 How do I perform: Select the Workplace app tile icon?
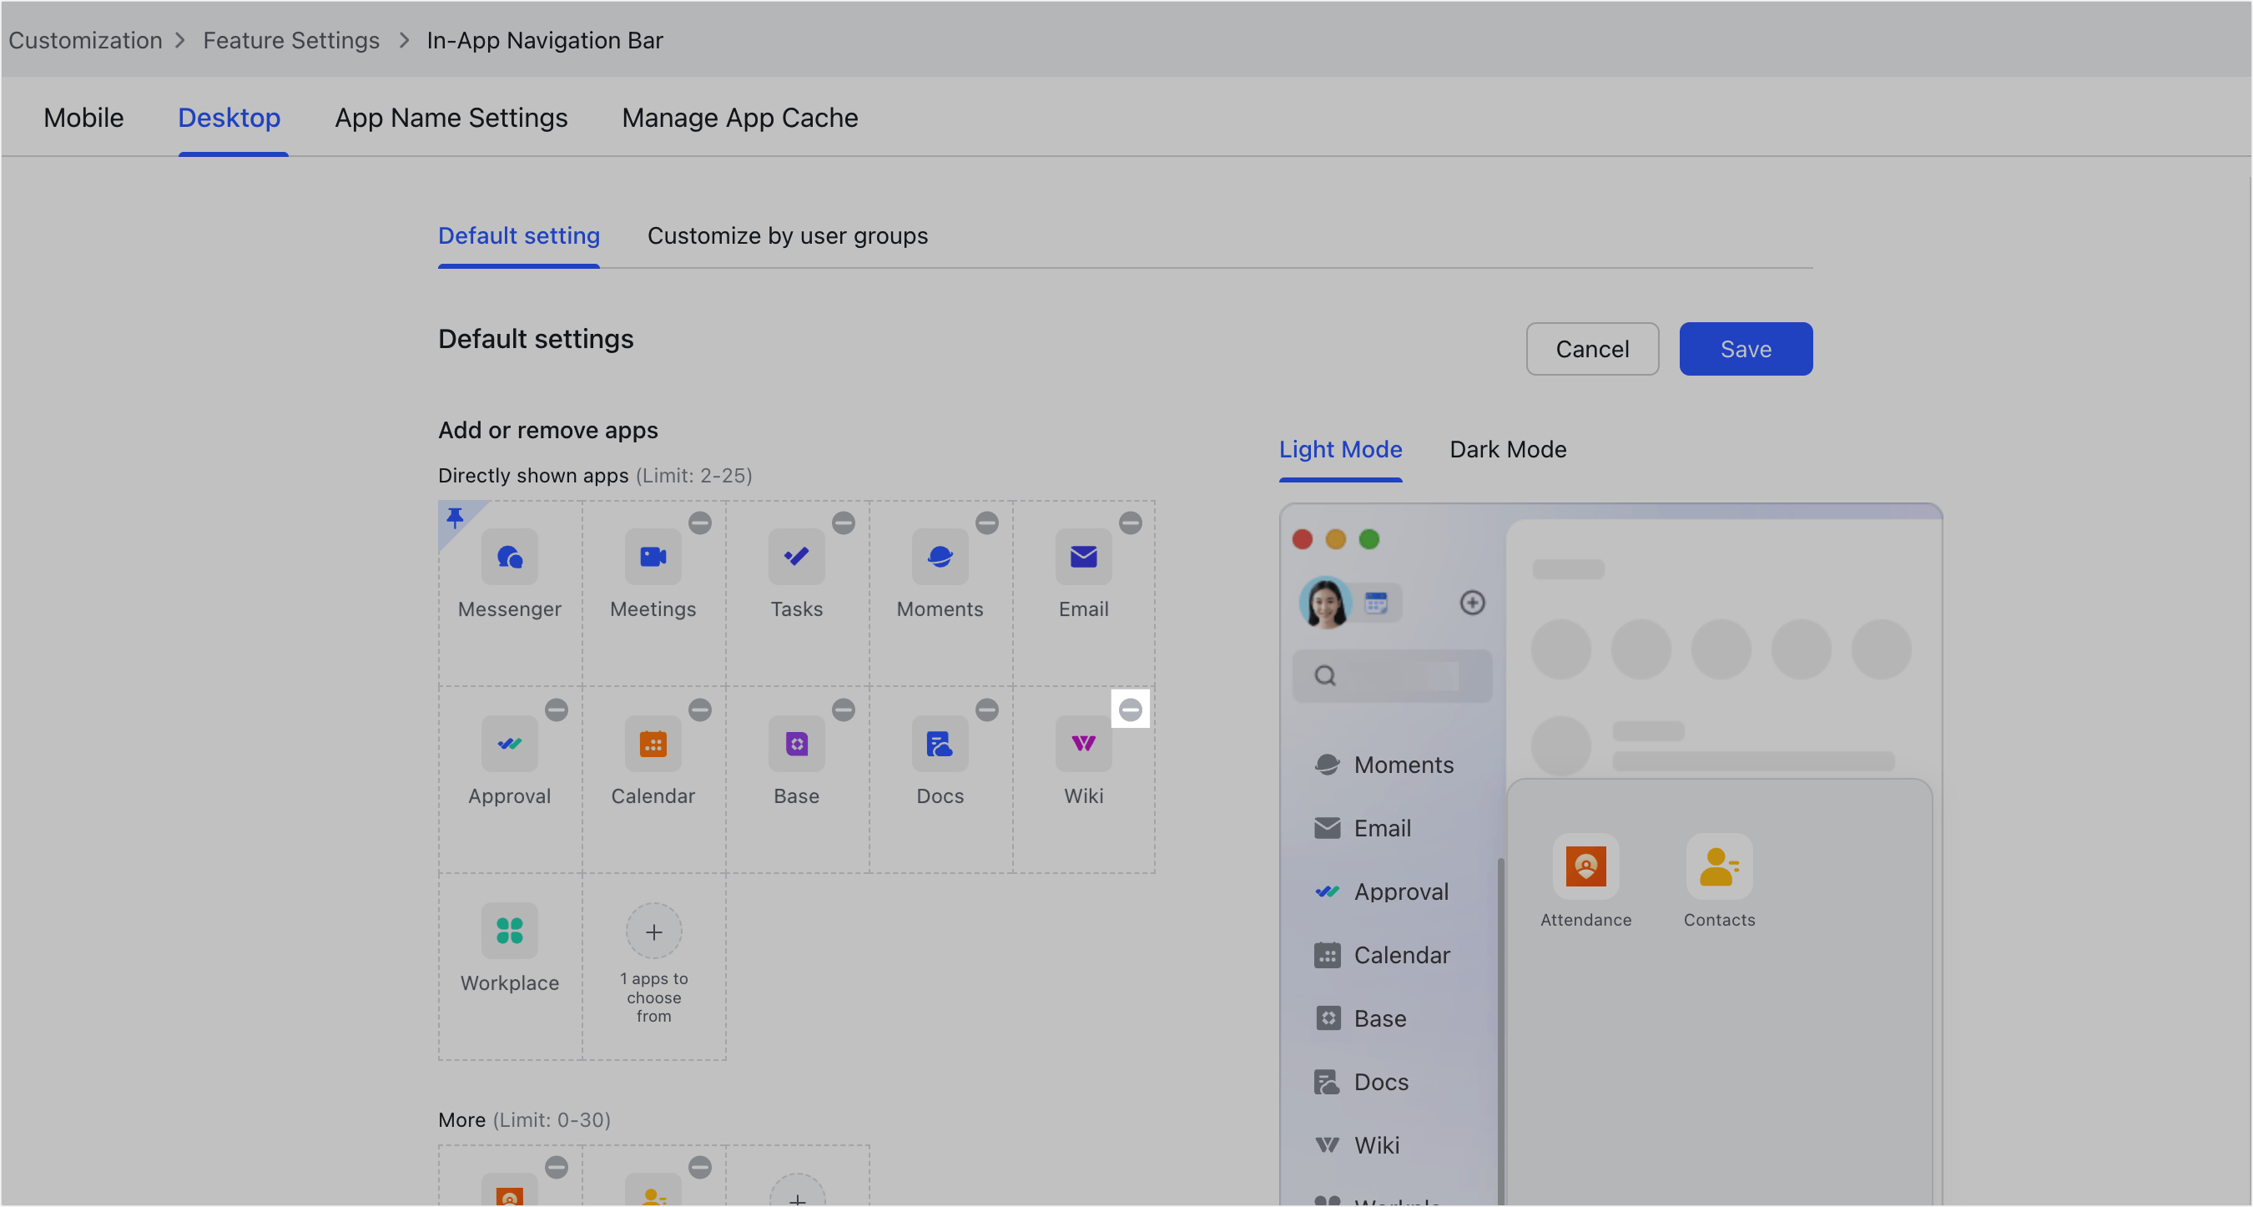pos(509,931)
